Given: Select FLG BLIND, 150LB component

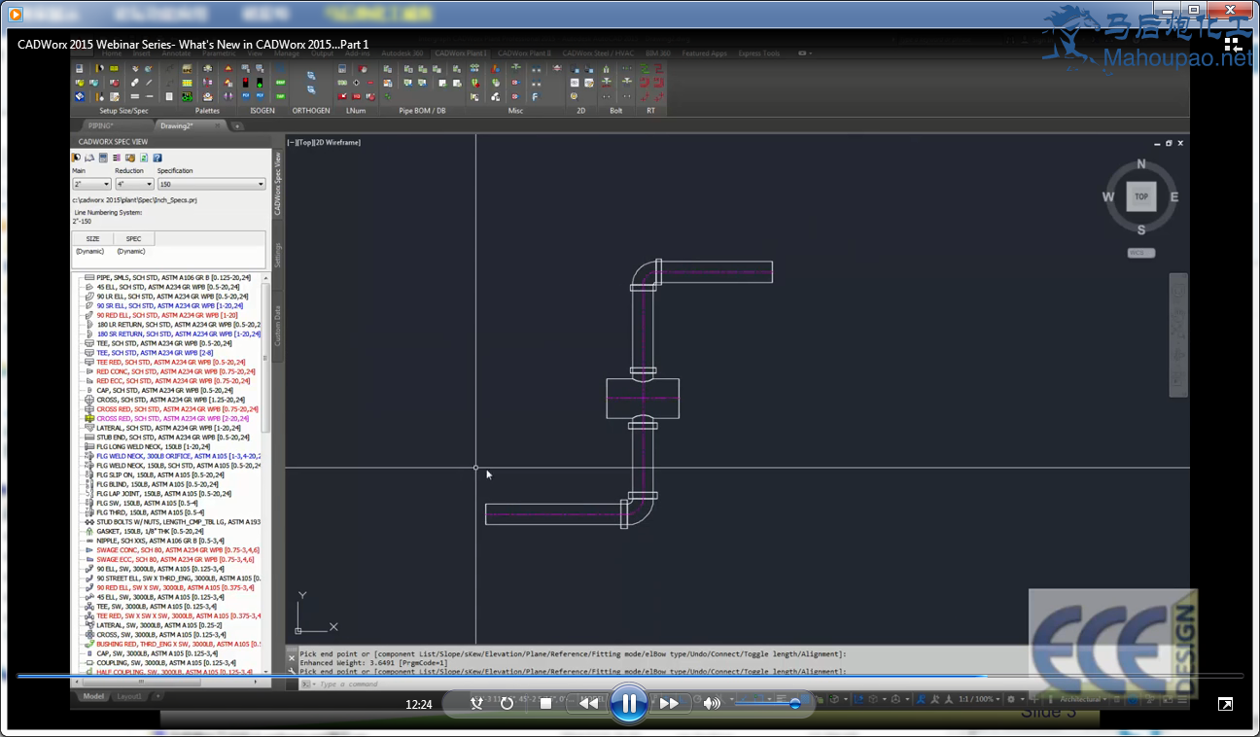Looking at the screenshot, I should tap(151, 484).
